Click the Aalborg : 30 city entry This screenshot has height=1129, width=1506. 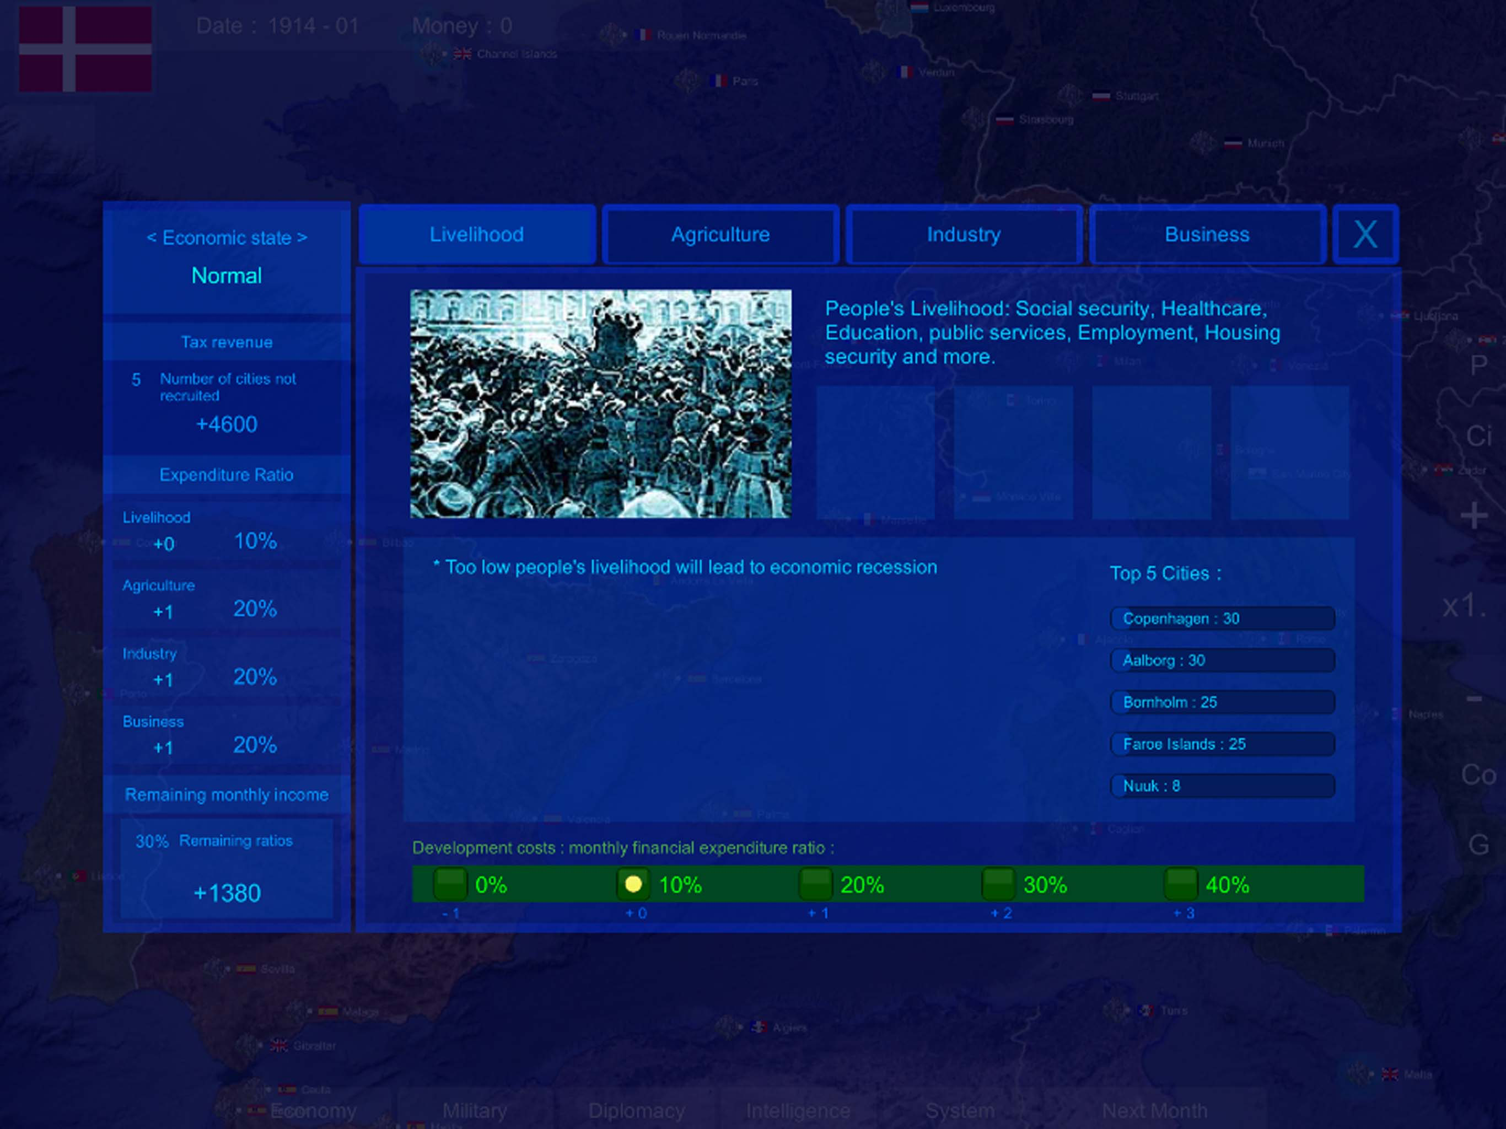(1222, 660)
